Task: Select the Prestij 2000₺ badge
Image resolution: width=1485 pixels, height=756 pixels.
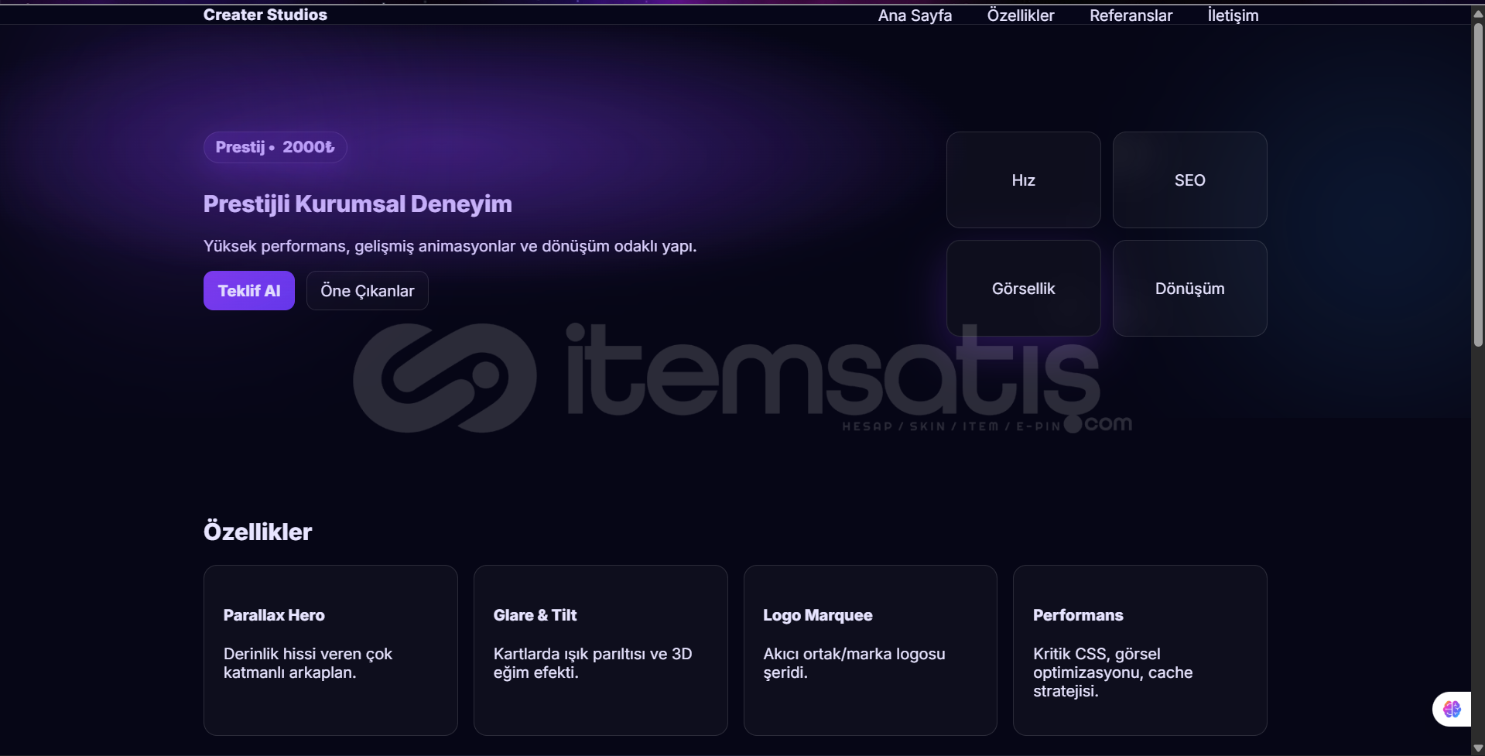Action: point(275,147)
